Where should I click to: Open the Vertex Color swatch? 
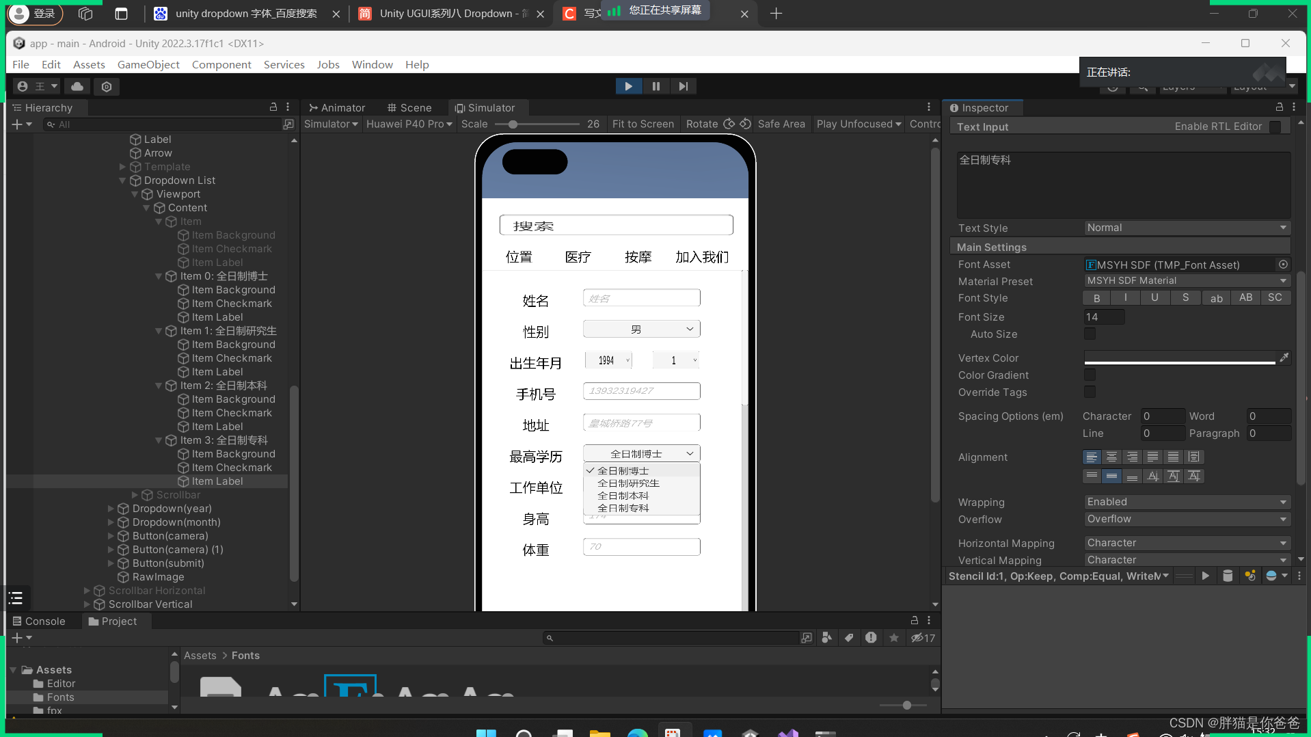(x=1180, y=358)
